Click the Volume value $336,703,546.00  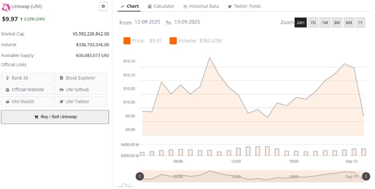(93, 45)
